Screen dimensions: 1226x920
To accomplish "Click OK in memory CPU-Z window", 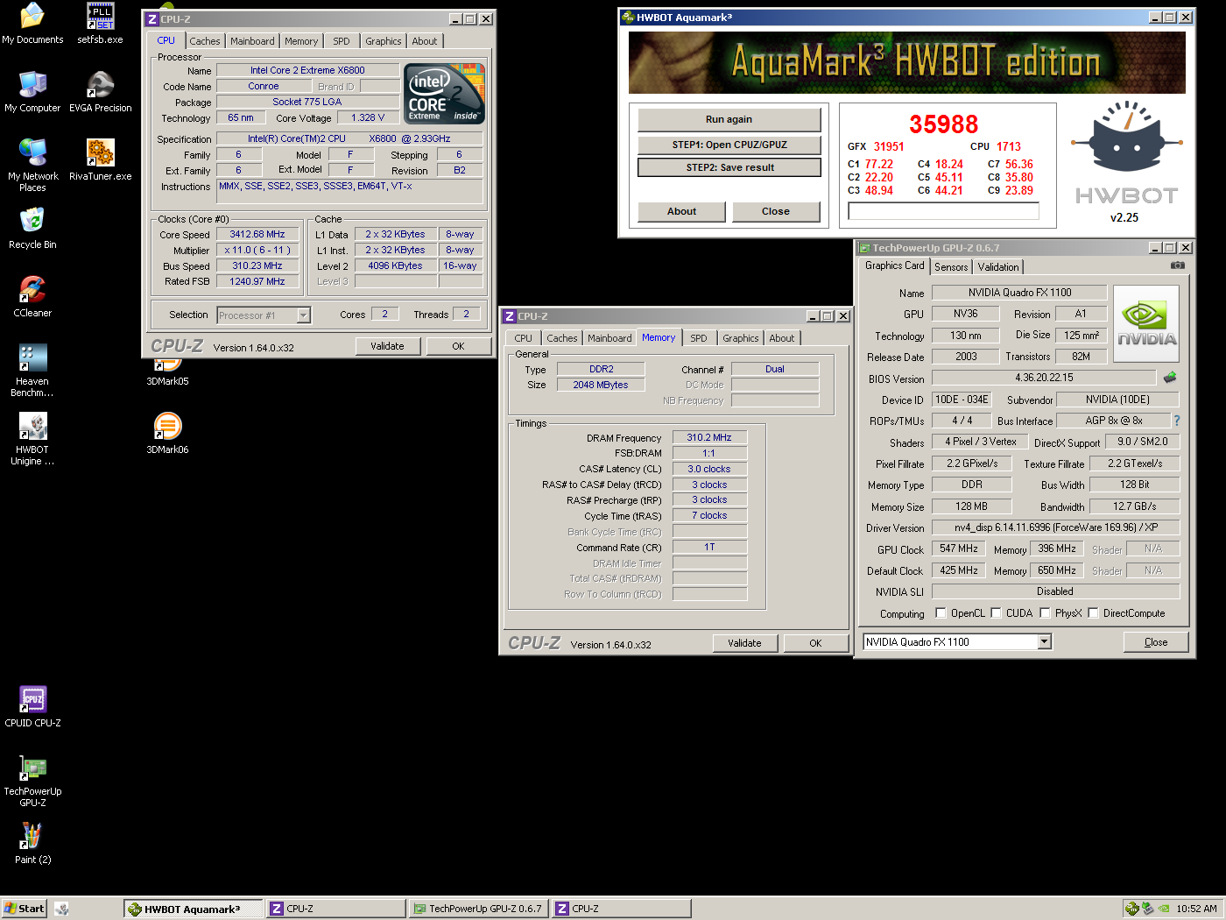I will (x=815, y=643).
